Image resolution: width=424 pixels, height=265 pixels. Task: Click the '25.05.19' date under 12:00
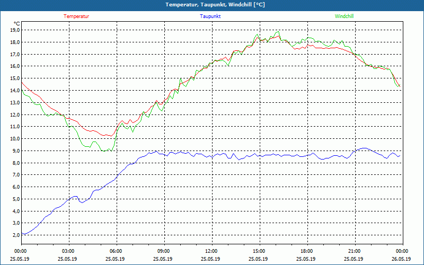pyautogui.click(x=210, y=259)
